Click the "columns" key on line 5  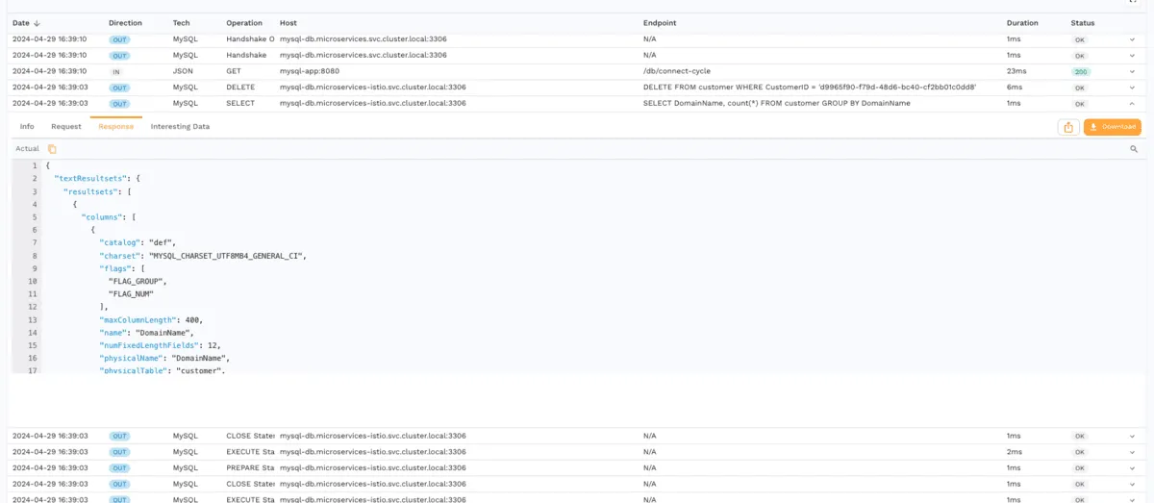[104, 216]
